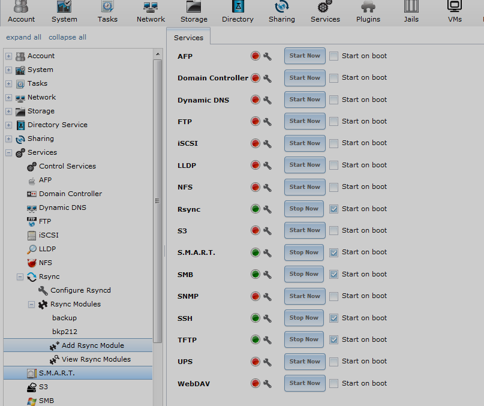Open SMB configuration wrench icon
Image resolution: width=484 pixels, height=406 pixels.
(267, 275)
